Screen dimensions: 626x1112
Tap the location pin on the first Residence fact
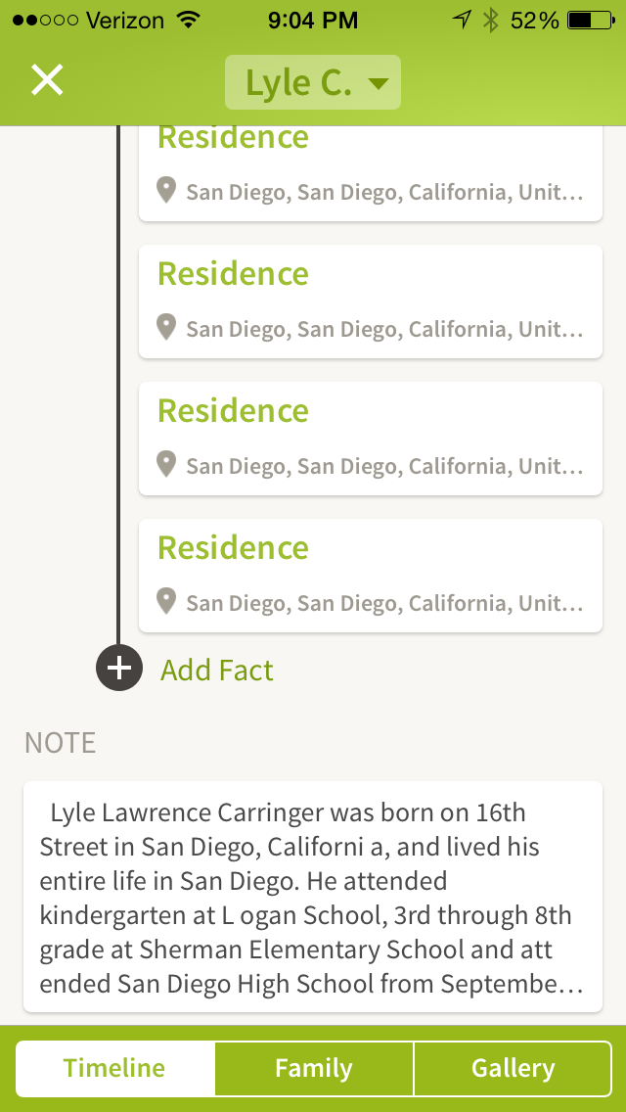point(166,191)
